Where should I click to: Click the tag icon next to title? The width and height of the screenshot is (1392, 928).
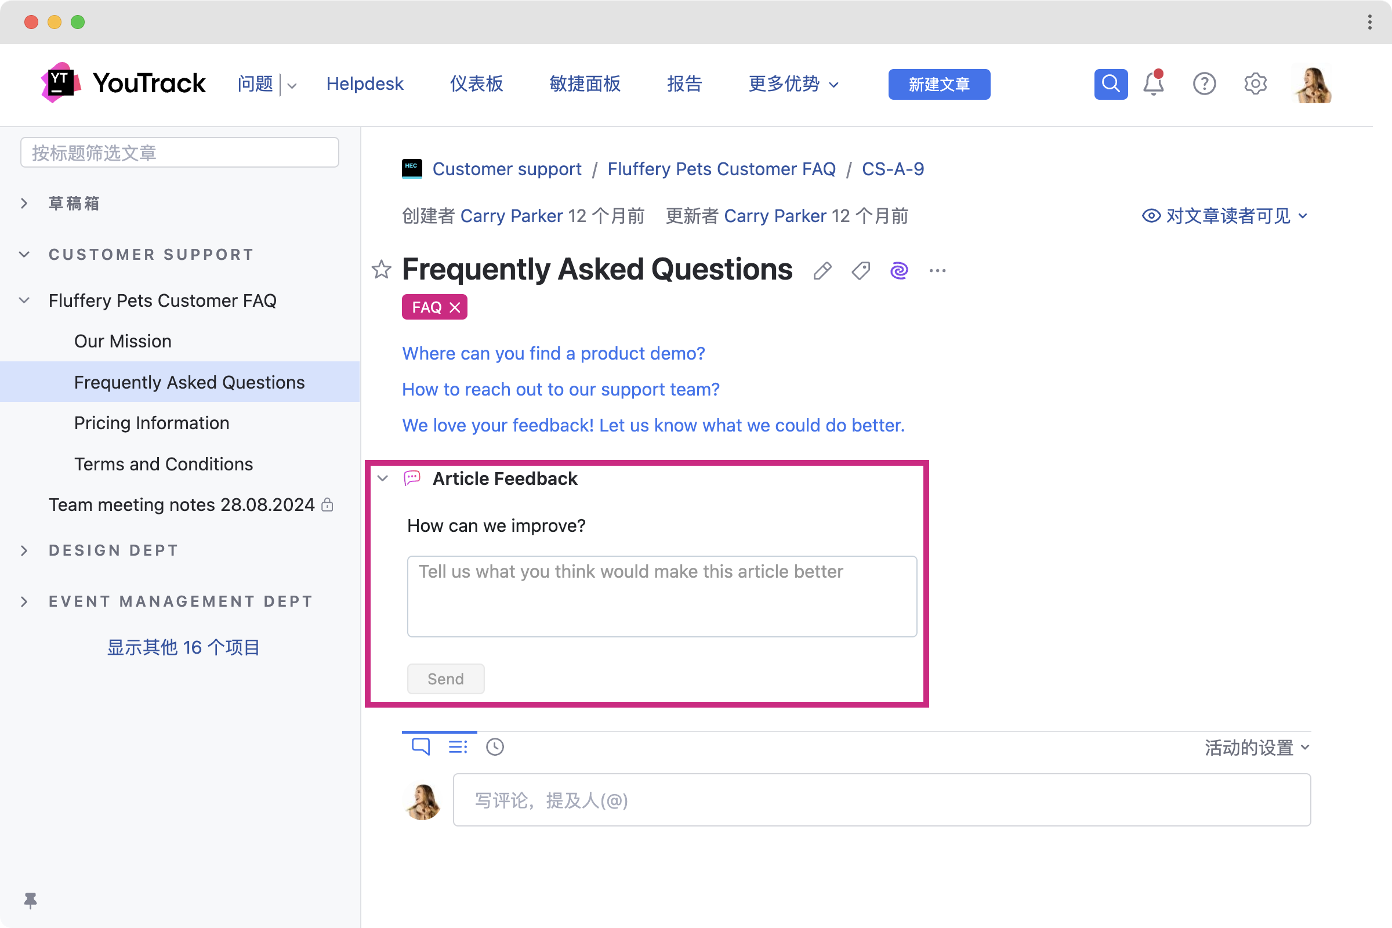861,270
